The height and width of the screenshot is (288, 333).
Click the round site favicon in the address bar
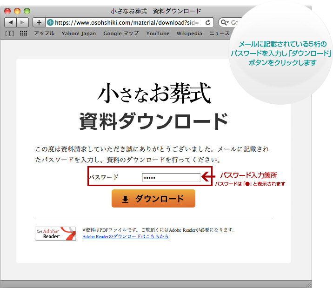50,22
